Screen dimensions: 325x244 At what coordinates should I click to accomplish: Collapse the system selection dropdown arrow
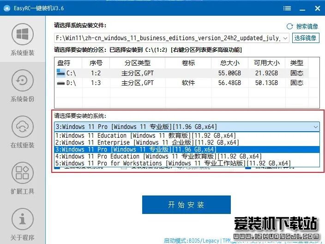click(316, 127)
